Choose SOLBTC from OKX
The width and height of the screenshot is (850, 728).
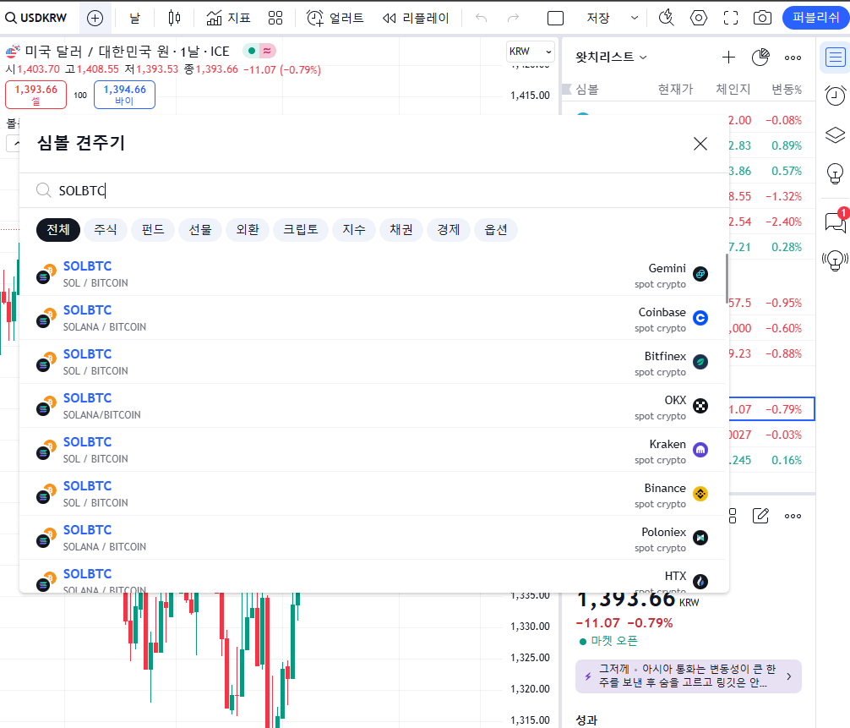(372, 406)
